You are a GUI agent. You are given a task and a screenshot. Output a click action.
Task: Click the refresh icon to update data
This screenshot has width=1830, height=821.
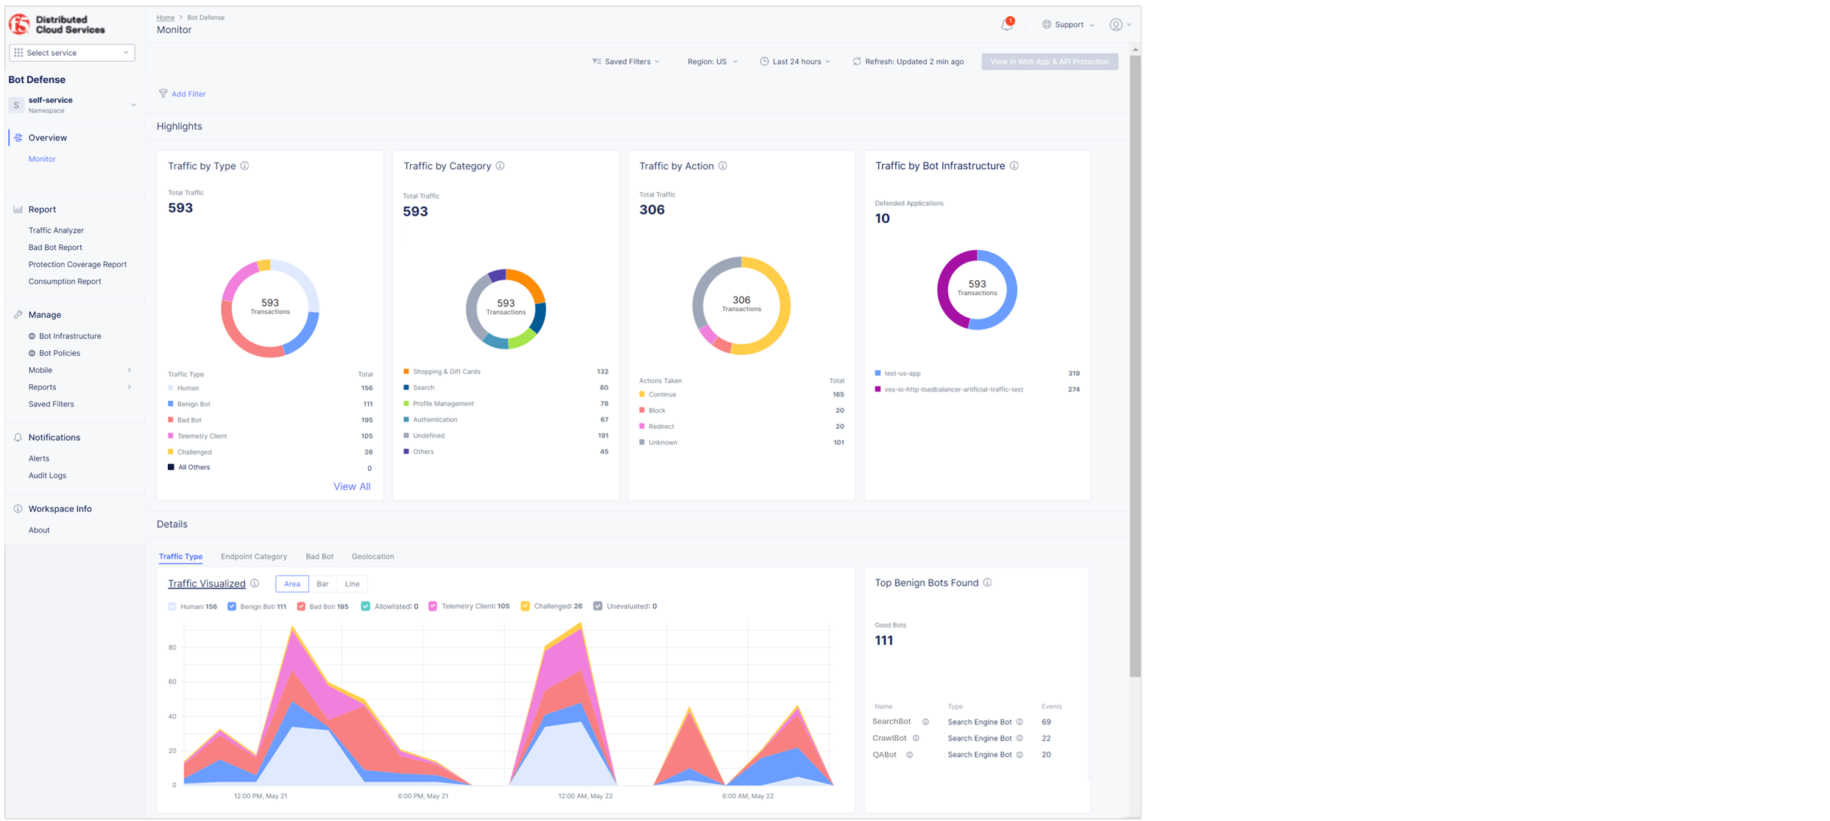[x=856, y=61]
